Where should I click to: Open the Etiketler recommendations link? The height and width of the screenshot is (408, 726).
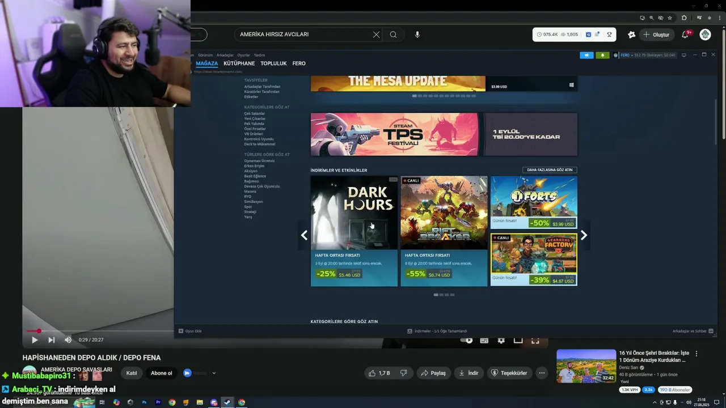[251, 97]
